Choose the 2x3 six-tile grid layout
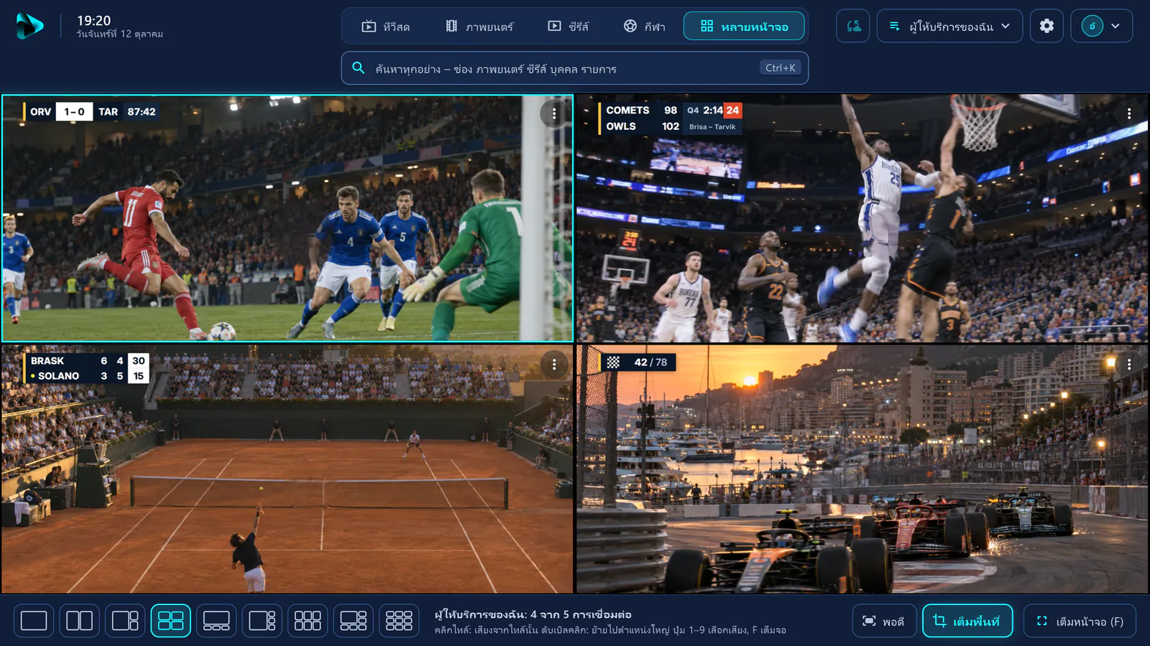The height and width of the screenshot is (646, 1150). (308, 621)
